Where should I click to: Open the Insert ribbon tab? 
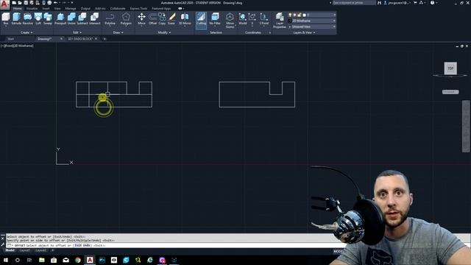[46, 8]
